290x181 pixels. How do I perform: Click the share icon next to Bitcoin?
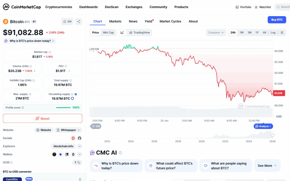(x=79, y=21)
